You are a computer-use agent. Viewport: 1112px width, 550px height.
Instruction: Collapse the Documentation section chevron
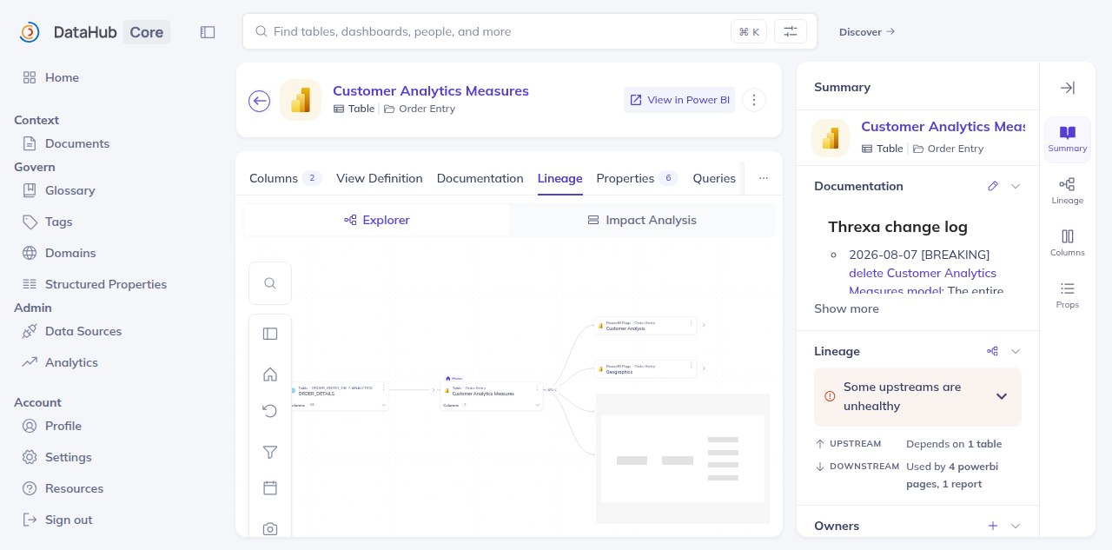coord(1016,186)
